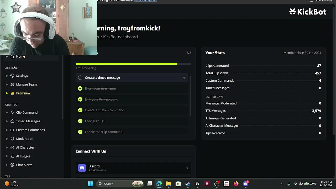Click the "87" Clips Generated value
336x189 pixels.
(319, 66)
